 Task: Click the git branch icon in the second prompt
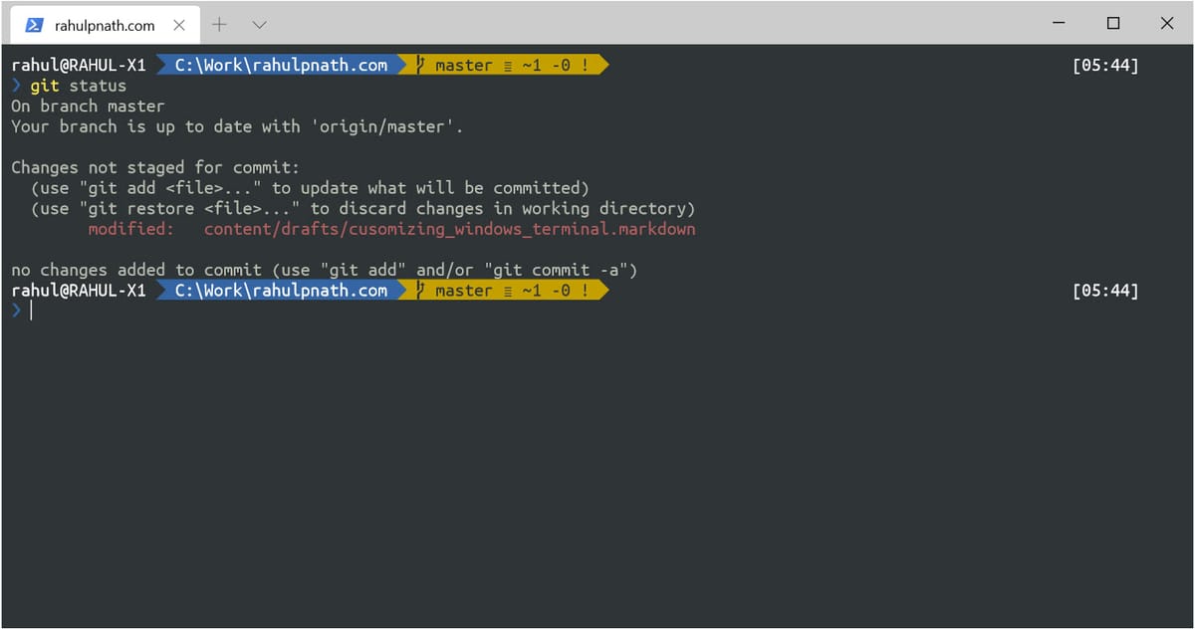[422, 290]
